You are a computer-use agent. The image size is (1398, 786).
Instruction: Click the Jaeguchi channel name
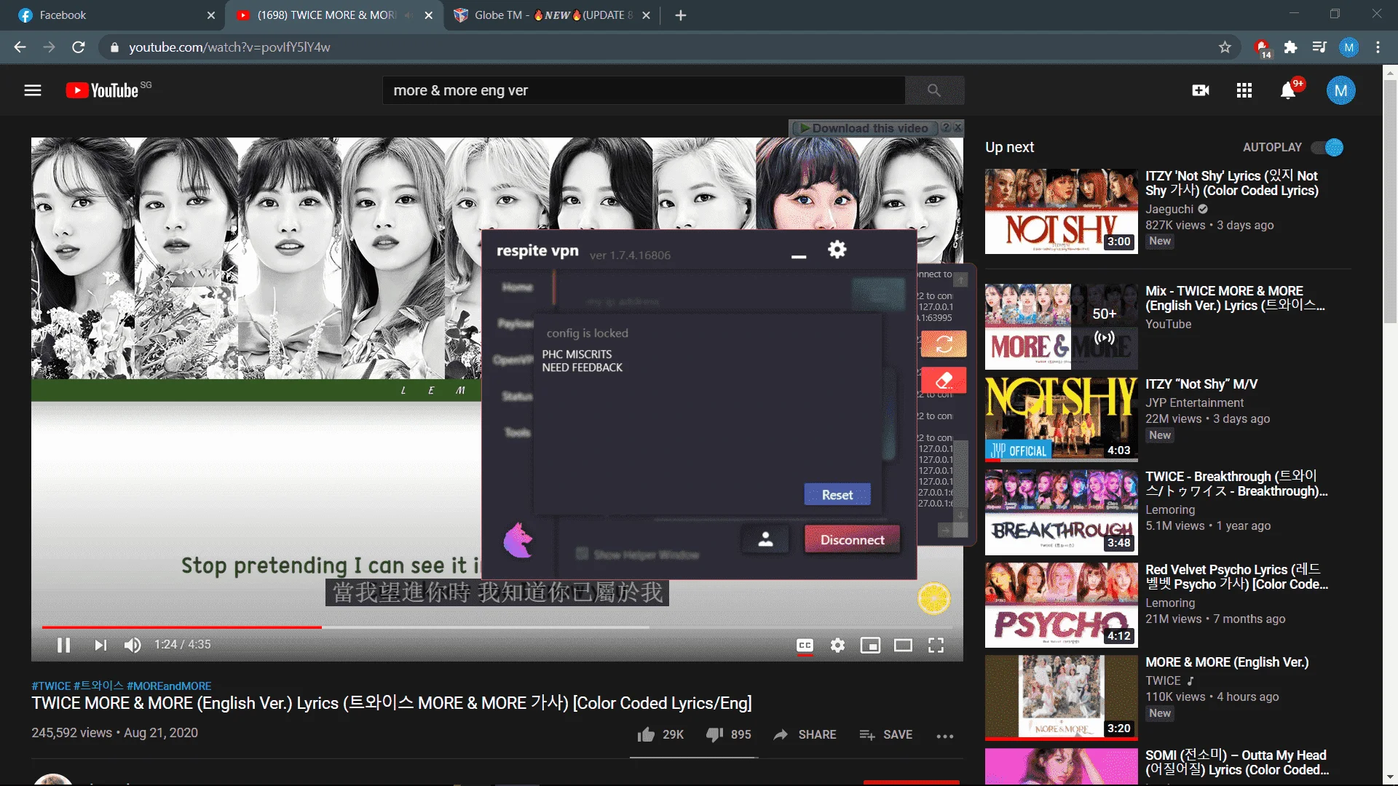pyautogui.click(x=1169, y=209)
